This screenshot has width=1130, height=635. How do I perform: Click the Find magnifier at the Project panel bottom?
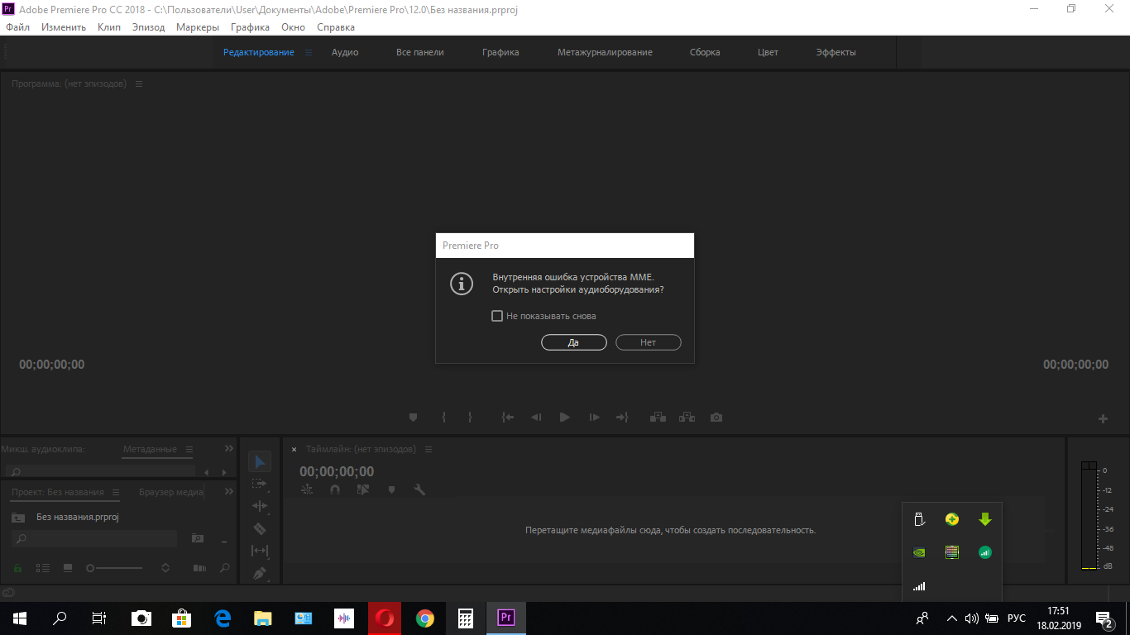224,568
